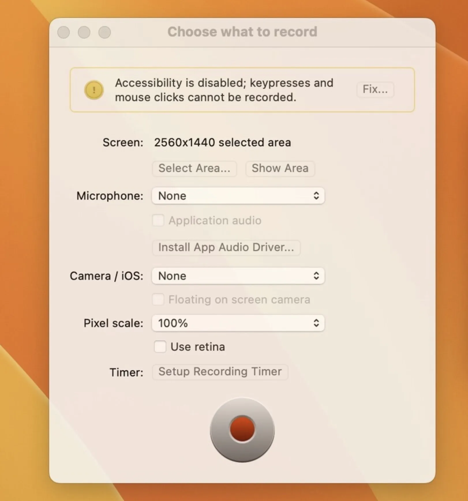Open the Camera / iOS dropdown
468x501 pixels.
point(238,276)
